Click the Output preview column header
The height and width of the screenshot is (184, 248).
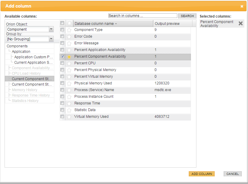click(173, 24)
